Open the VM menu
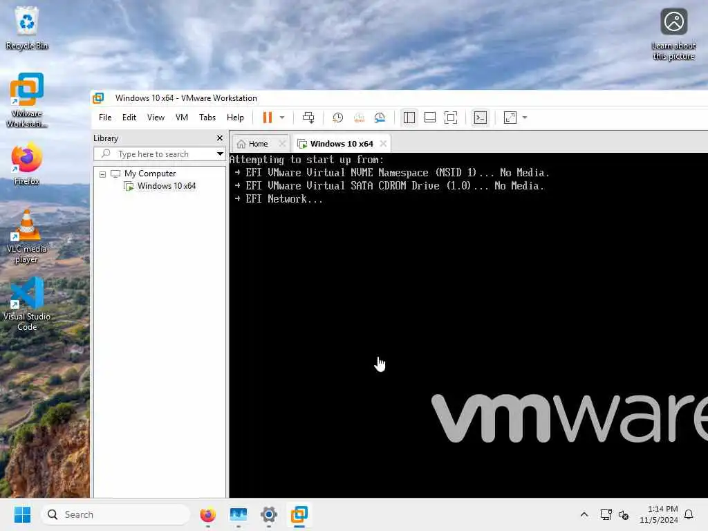The width and height of the screenshot is (708, 531). tap(182, 118)
